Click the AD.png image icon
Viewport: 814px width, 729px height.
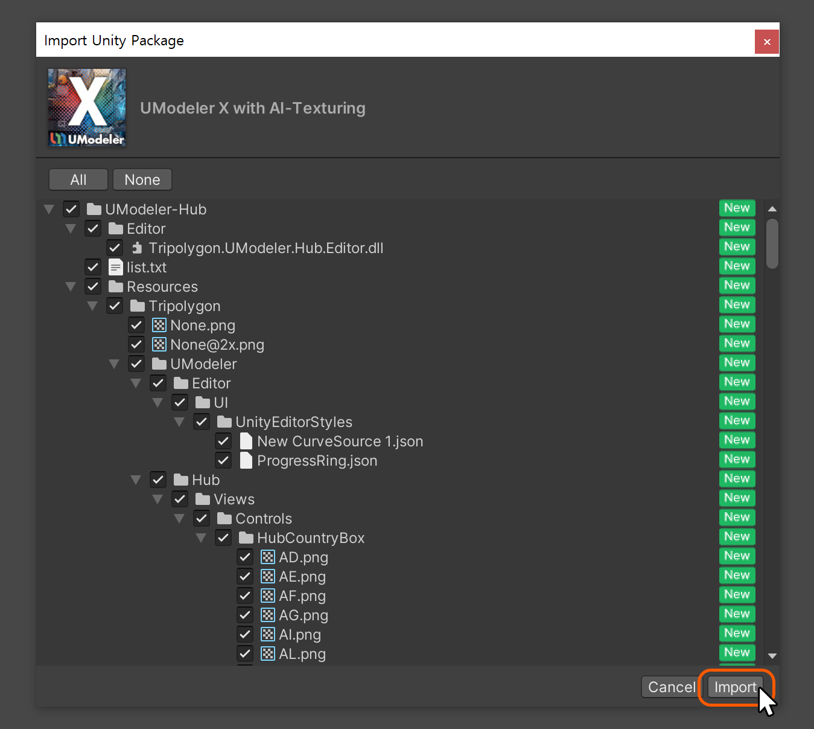[x=268, y=557]
